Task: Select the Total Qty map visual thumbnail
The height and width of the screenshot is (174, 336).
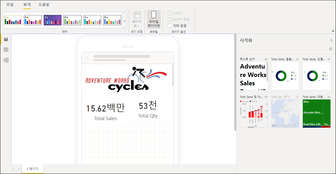Action: click(x=285, y=114)
